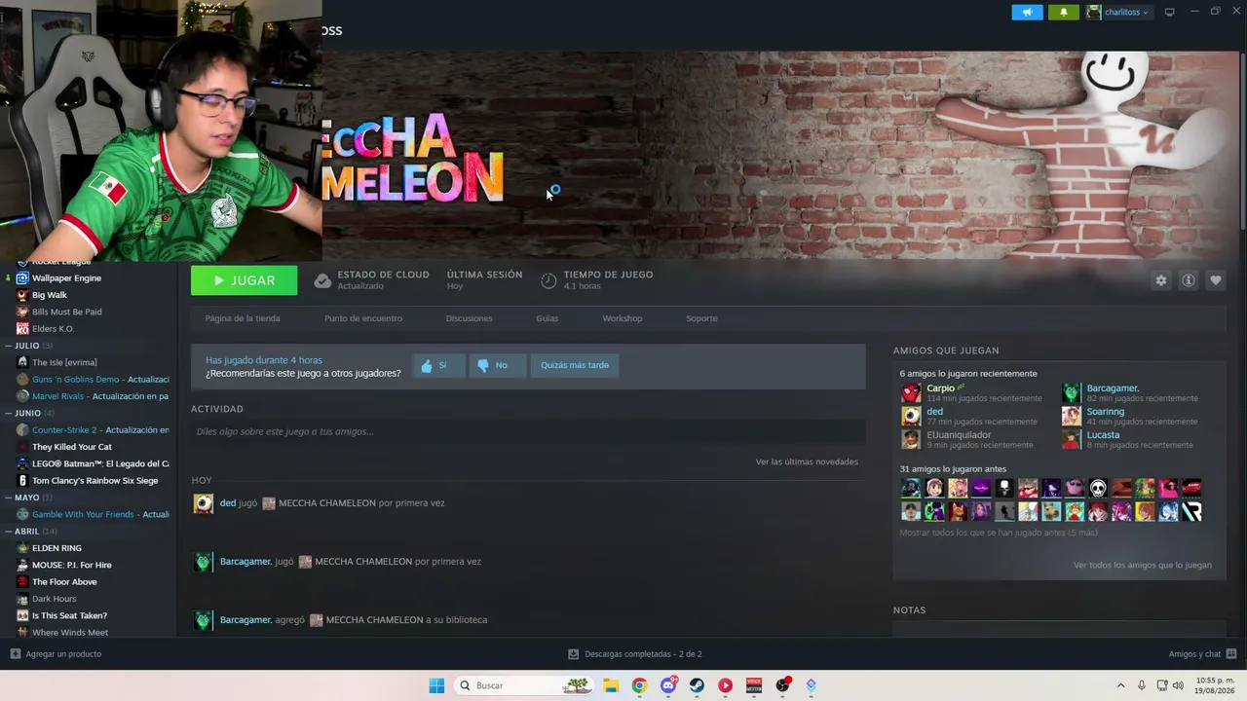Open Barcagamer's avatar beside 'por primera vez'
The image size is (1247, 701).
[204, 562]
